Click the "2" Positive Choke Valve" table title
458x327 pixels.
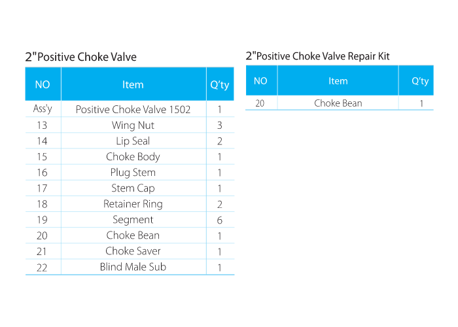81,57
